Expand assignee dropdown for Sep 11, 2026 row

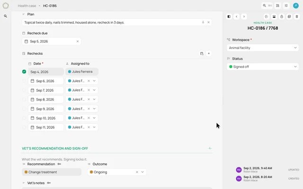click(x=94, y=127)
